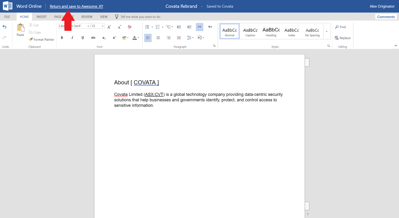Click the Shrink Font icon
This screenshot has height=218, width=399.
coord(120,27)
